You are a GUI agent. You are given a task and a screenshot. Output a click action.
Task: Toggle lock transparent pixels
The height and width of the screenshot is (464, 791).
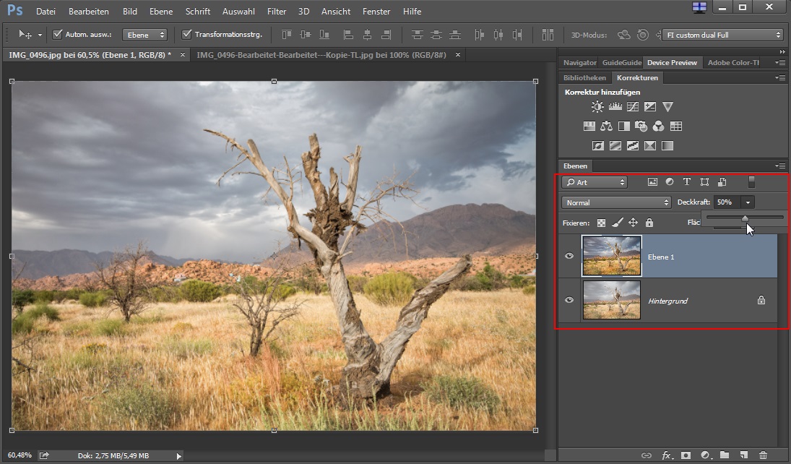point(601,223)
